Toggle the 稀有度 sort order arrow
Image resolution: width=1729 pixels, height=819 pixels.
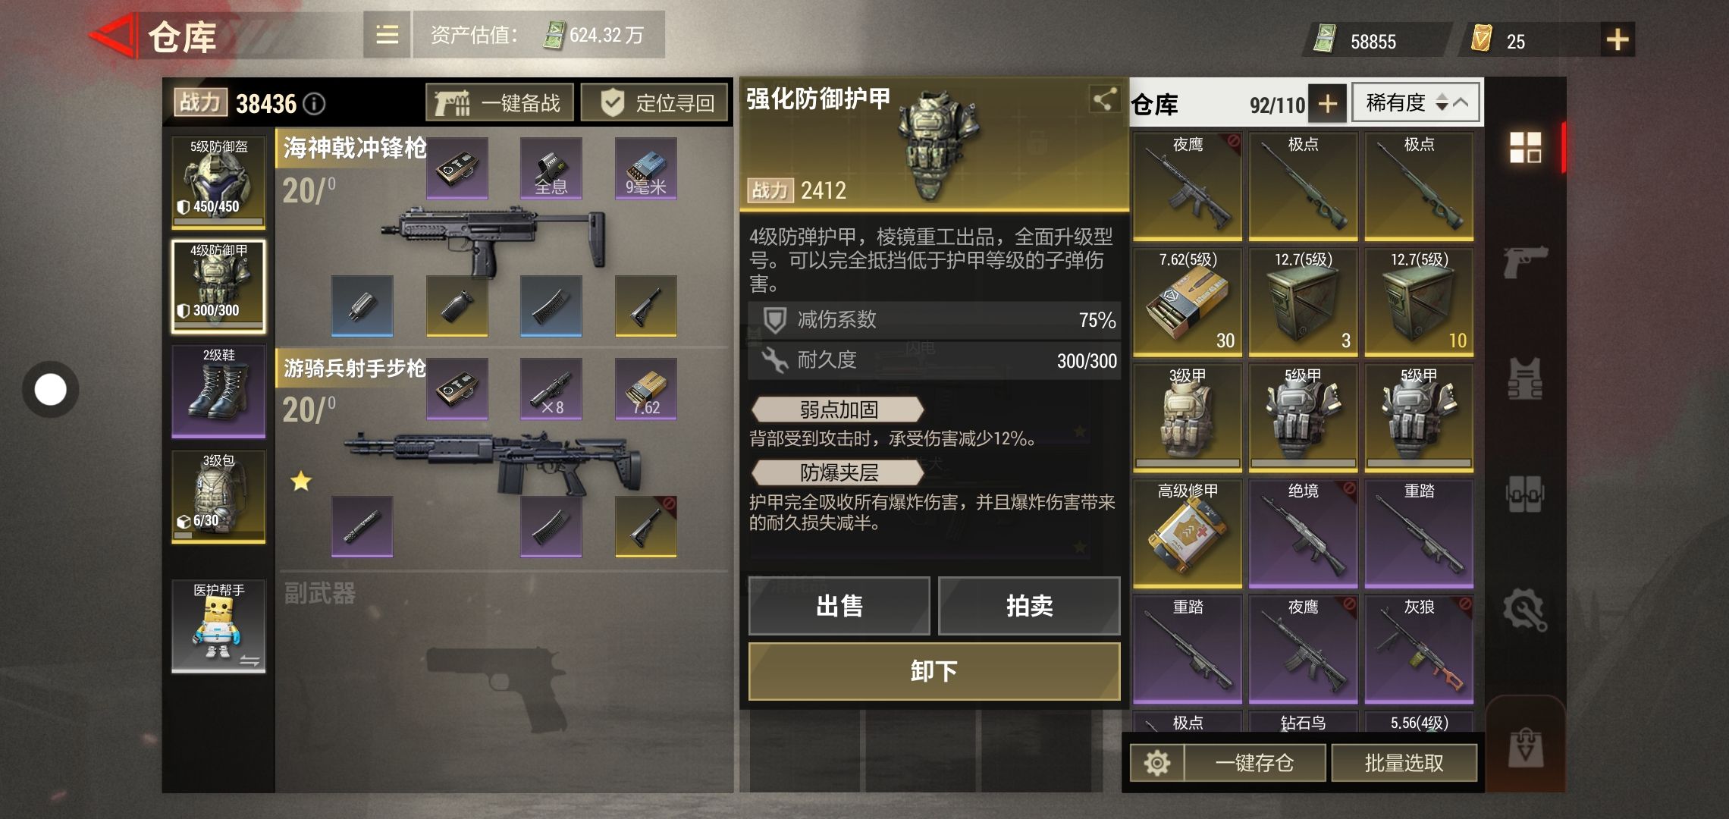tap(1442, 102)
